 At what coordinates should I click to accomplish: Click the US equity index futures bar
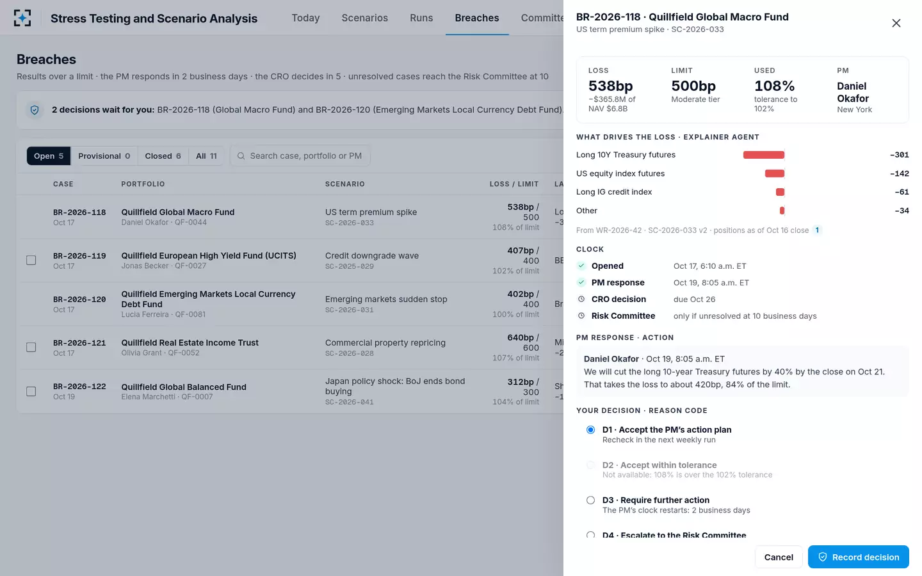(775, 173)
